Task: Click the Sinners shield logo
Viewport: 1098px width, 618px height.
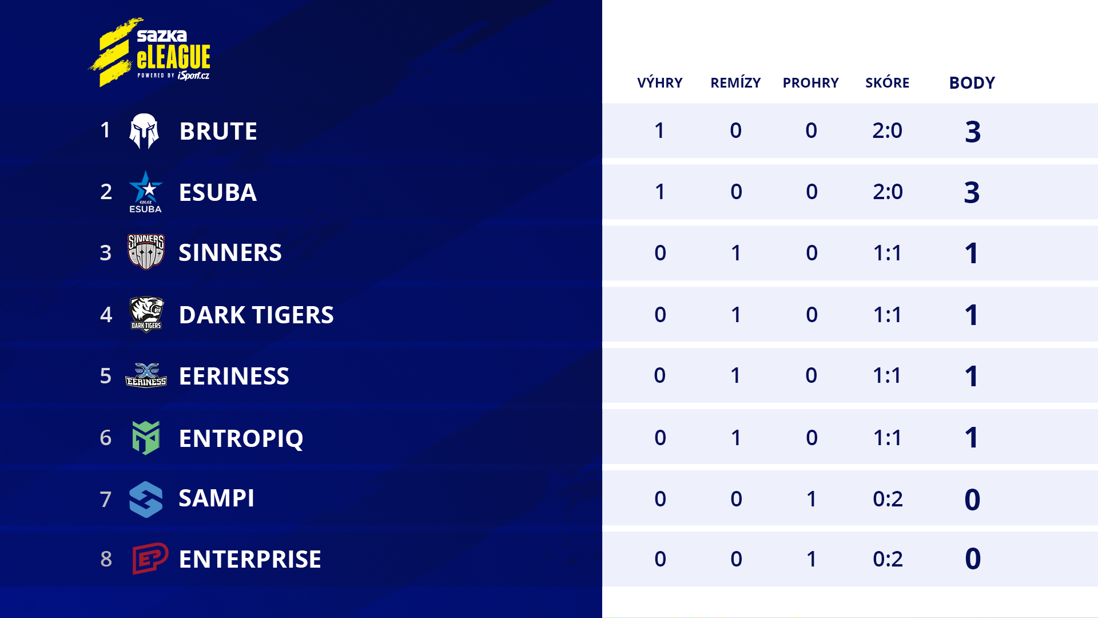Action: point(146,252)
